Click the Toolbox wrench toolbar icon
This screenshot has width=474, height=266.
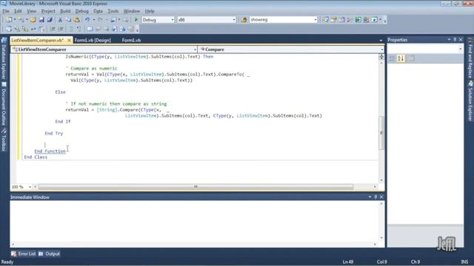tap(350, 20)
